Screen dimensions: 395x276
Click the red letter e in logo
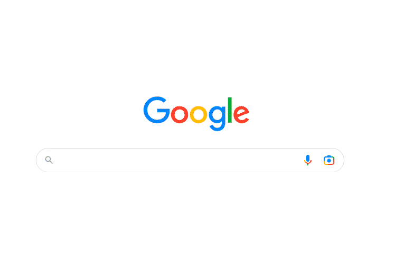(x=241, y=115)
